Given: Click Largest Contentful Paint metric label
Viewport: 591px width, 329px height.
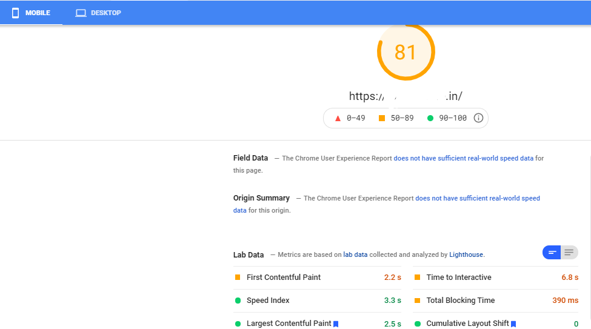Looking at the screenshot, I should point(289,324).
